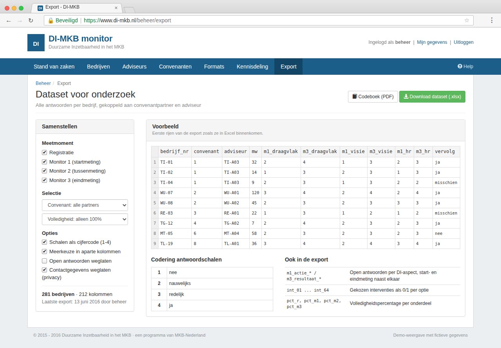Open the Help link with question icon
This screenshot has height=348, width=501.
click(465, 67)
